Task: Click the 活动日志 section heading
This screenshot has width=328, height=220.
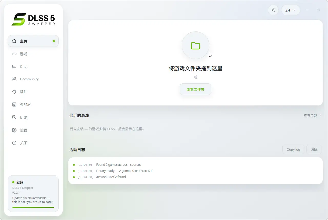Action: click(77, 150)
